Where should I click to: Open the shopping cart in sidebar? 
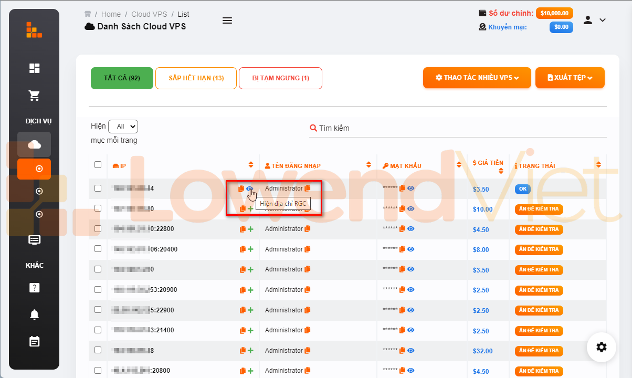(34, 96)
